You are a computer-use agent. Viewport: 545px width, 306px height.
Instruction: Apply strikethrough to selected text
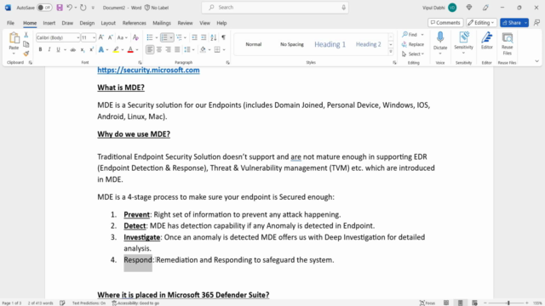click(x=73, y=50)
